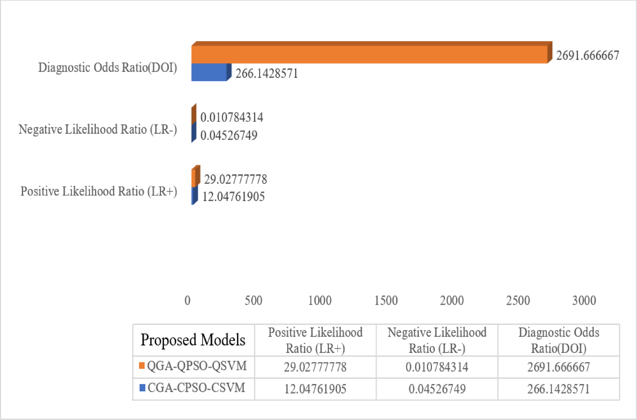Select the blue Diagnostic Odds Ratio bar
This screenshot has height=420, width=637.
pyautogui.click(x=209, y=72)
